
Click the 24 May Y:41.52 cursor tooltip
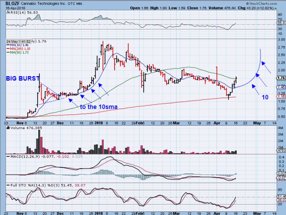coord(18,42)
